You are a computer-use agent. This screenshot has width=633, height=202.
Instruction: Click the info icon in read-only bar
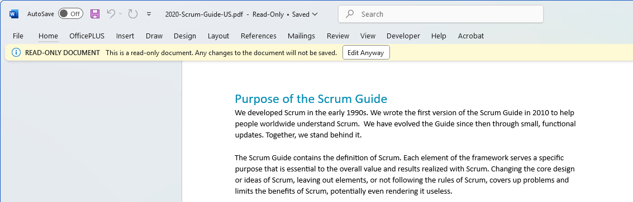point(16,53)
